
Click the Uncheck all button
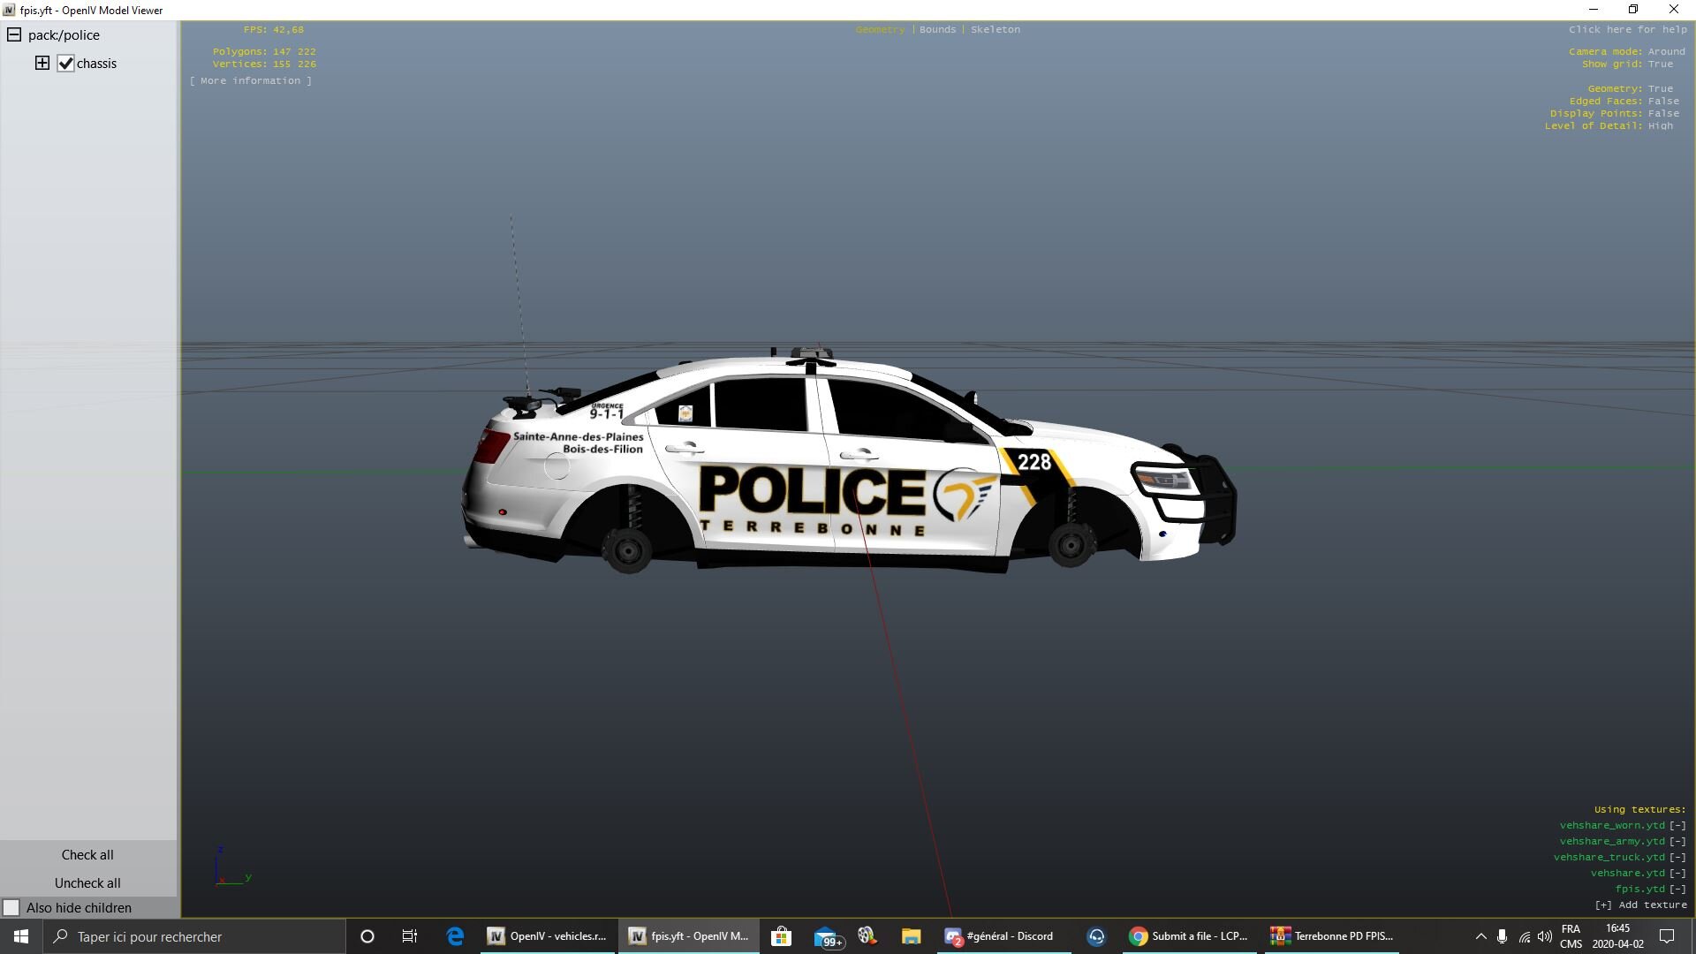click(87, 882)
